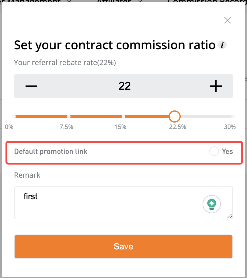
Task: Click the Yes label for default link
Action: 227,151
